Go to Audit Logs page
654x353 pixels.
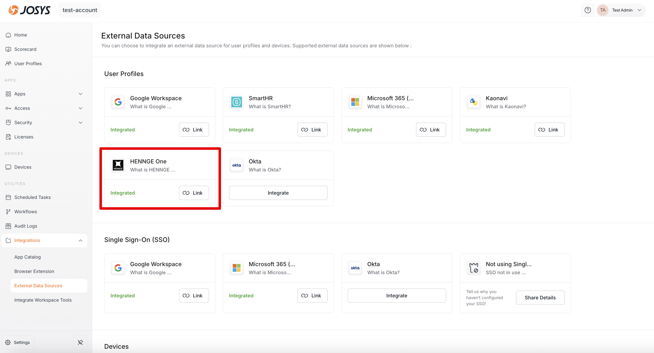(26, 226)
